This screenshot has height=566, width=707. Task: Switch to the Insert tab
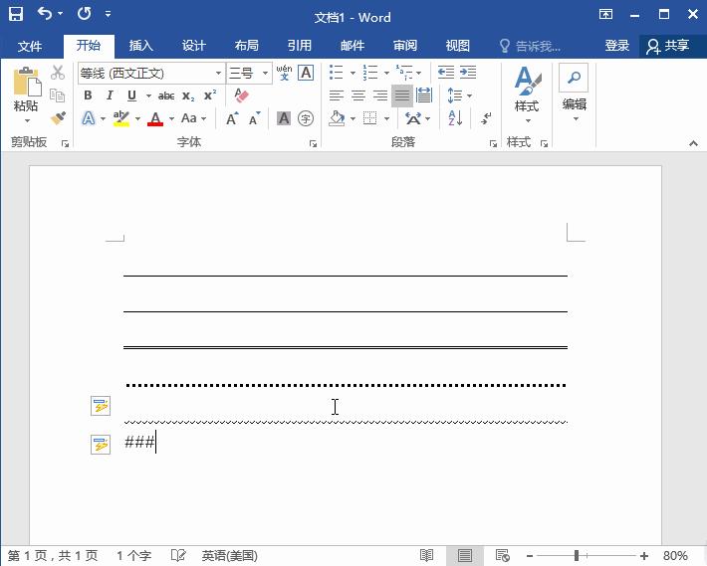[141, 46]
